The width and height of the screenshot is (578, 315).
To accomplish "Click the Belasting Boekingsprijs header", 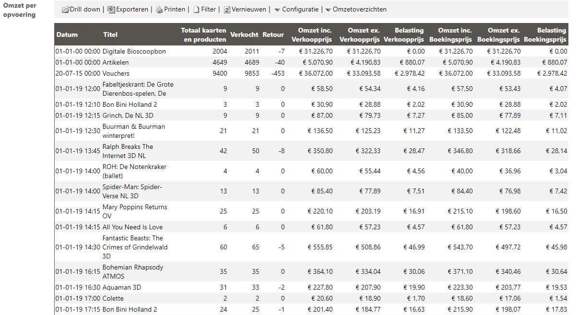I will (x=545, y=34).
